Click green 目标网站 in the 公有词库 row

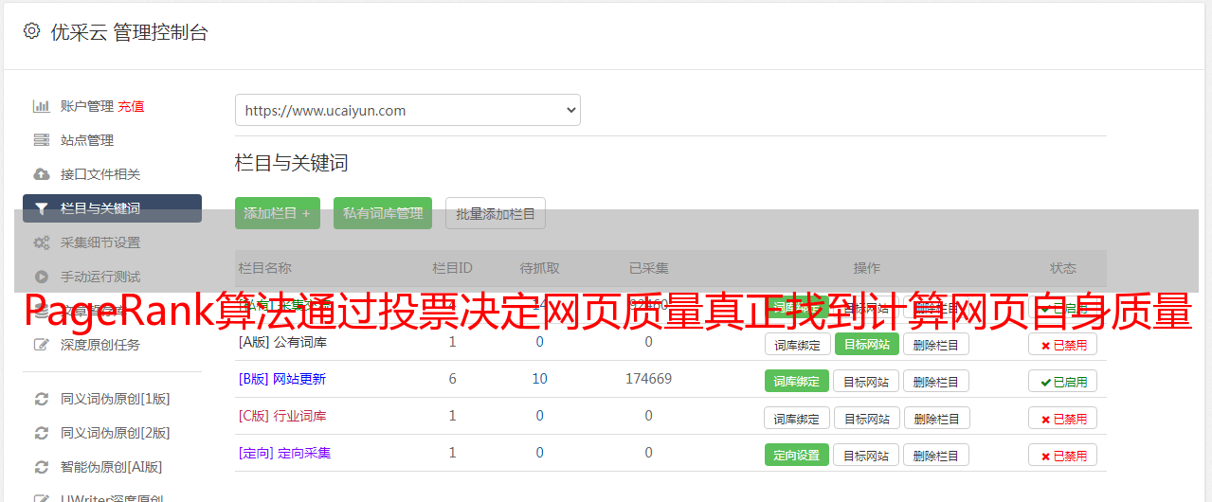[866, 344]
